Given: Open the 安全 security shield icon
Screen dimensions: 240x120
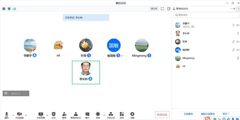Looking at the screenshot, I should pyautogui.click(x=54, y=114).
